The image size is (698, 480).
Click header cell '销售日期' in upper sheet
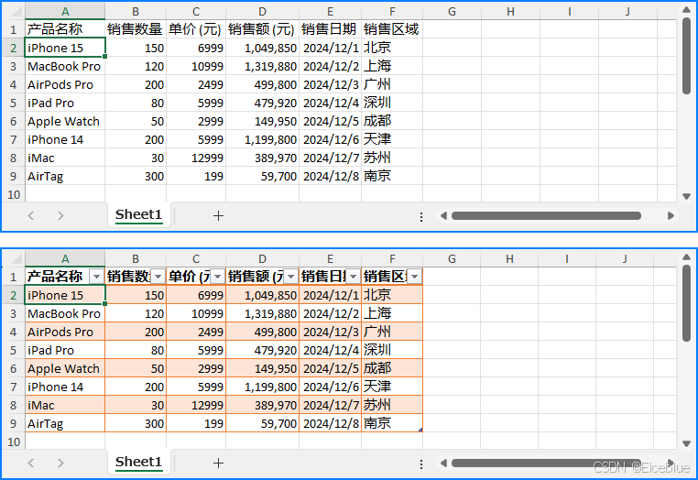pos(330,29)
